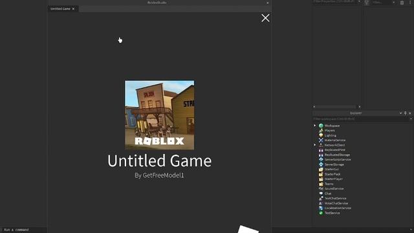This screenshot has width=414, height=233.
Task: Pin the Explorer panel with the pin icon
Action: tap(406, 113)
